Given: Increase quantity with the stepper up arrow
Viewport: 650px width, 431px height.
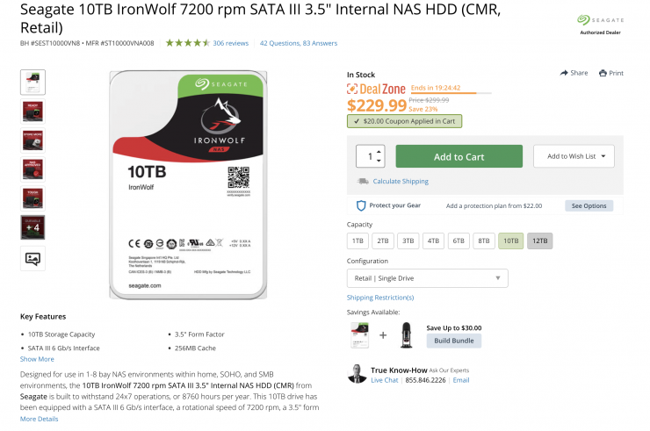Looking at the screenshot, I should tap(379, 152).
